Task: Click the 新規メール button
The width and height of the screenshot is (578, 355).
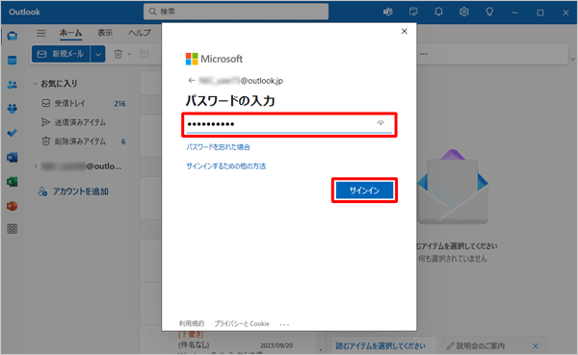Action: point(61,54)
